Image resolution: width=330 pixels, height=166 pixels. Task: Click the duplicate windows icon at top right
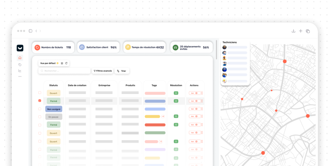(x=308, y=31)
